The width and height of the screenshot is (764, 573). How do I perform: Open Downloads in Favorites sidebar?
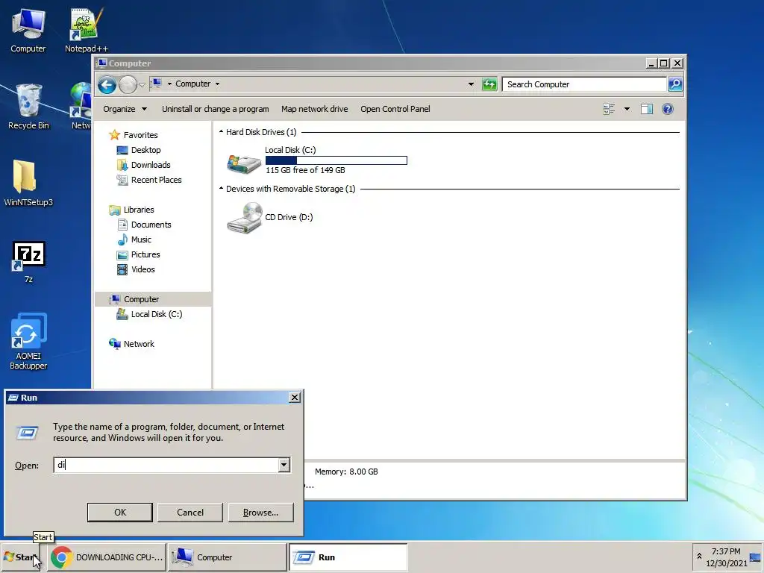pos(151,165)
